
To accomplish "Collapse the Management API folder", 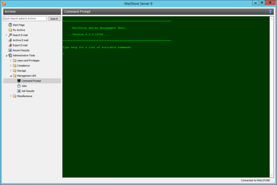I will 11,76.
